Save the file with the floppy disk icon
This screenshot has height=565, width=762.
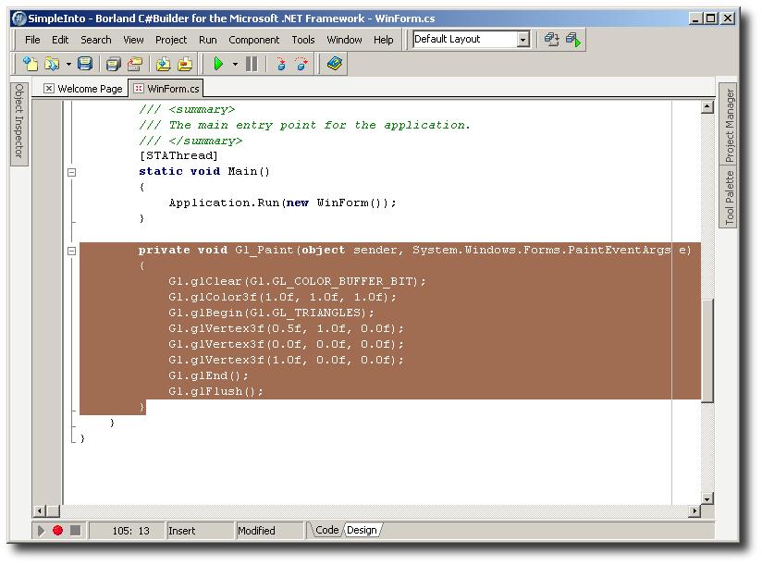point(85,64)
